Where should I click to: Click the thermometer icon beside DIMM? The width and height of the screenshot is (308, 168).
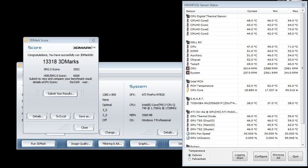[x=188, y=51]
